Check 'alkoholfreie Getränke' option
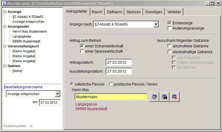 pos(169,46)
